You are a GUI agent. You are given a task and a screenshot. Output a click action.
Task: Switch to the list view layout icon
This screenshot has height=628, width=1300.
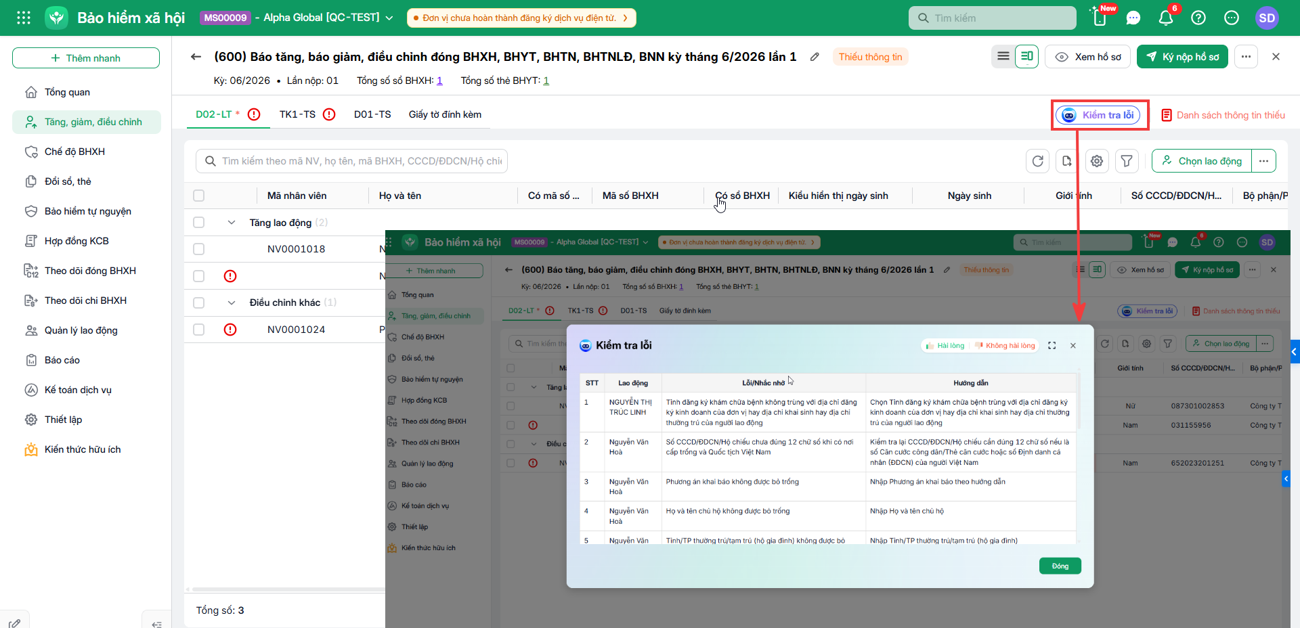click(x=1003, y=56)
